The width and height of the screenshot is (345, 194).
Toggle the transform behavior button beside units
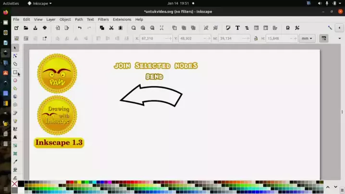point(324,38)
